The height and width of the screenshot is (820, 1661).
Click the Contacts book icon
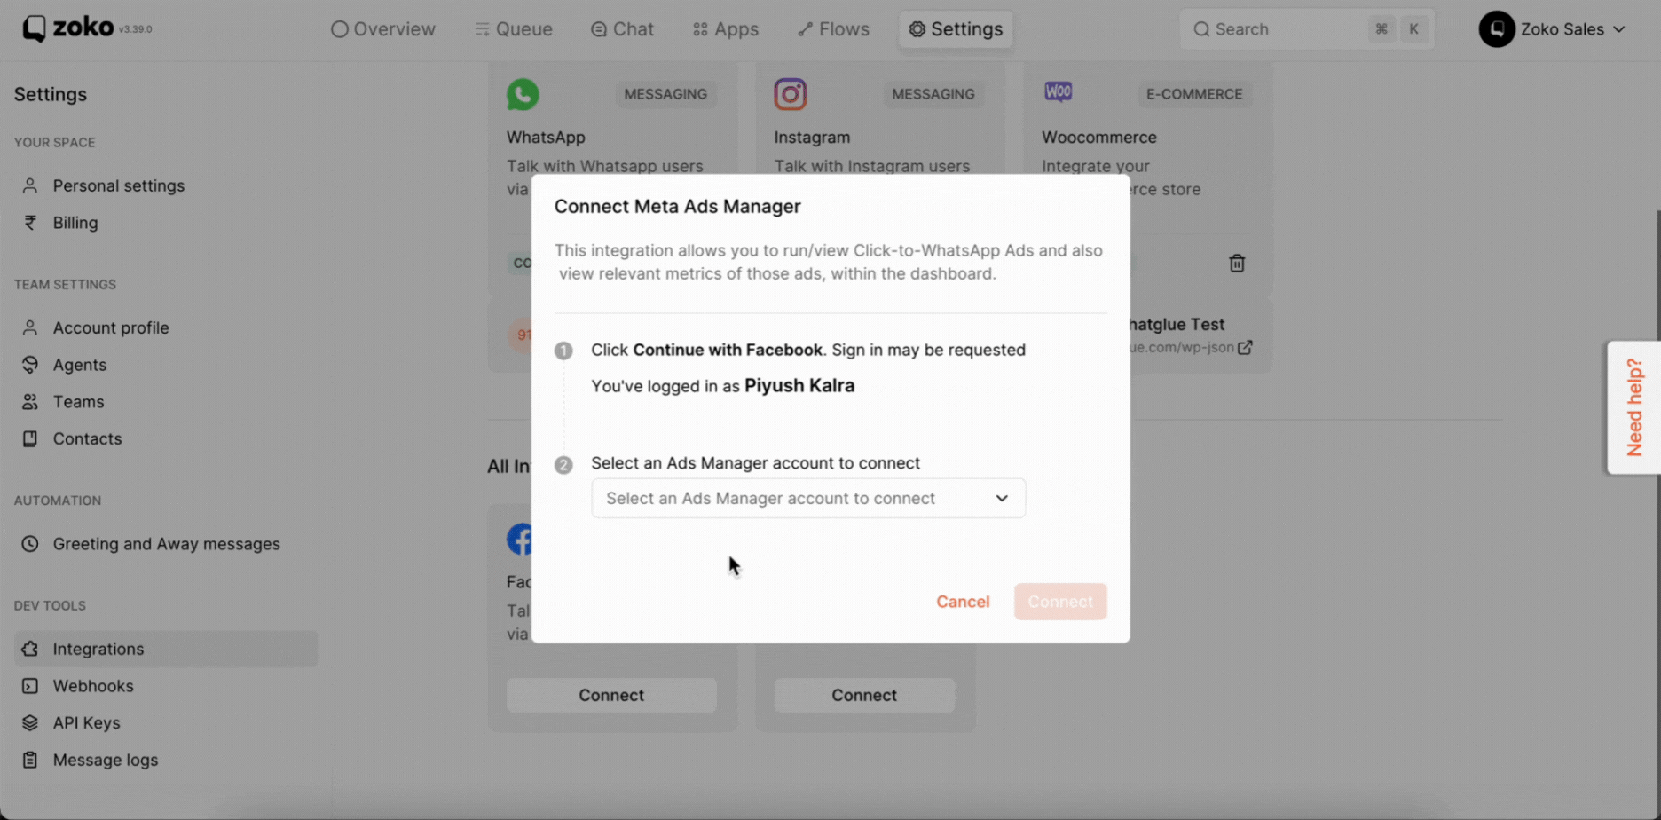tap(30, 438)
